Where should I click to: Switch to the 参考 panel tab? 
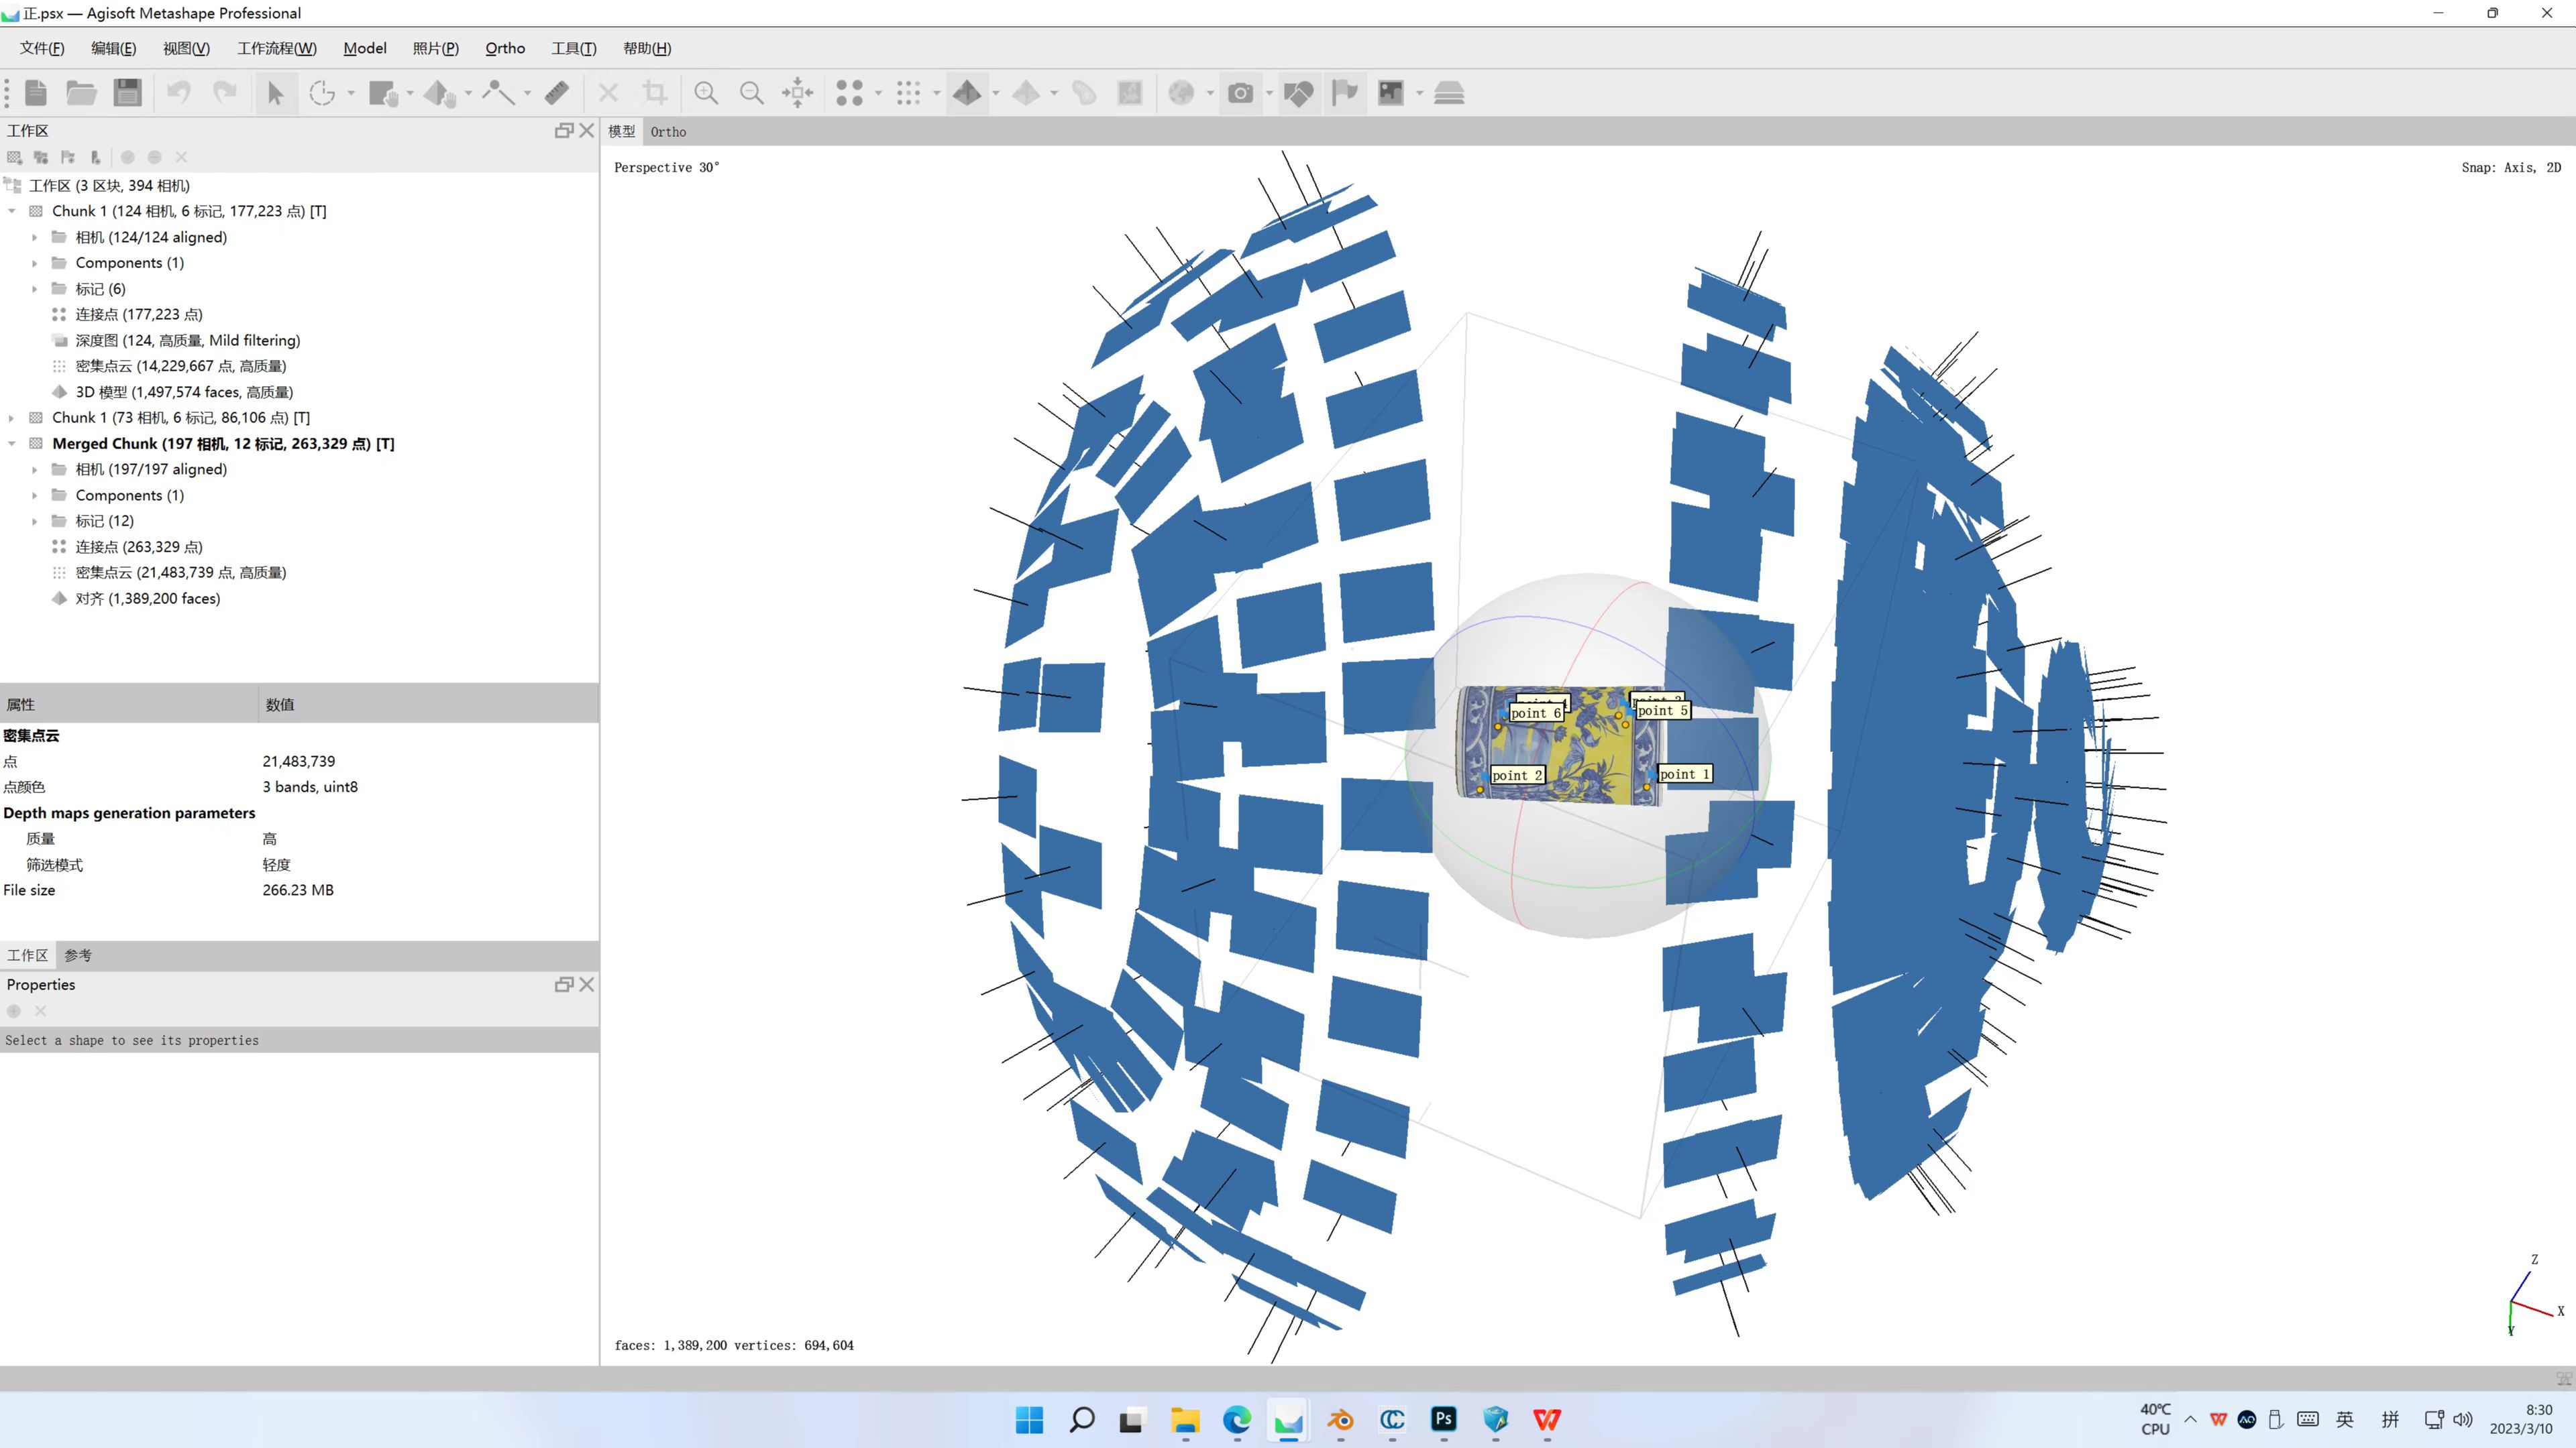click(x=78, y=955)
